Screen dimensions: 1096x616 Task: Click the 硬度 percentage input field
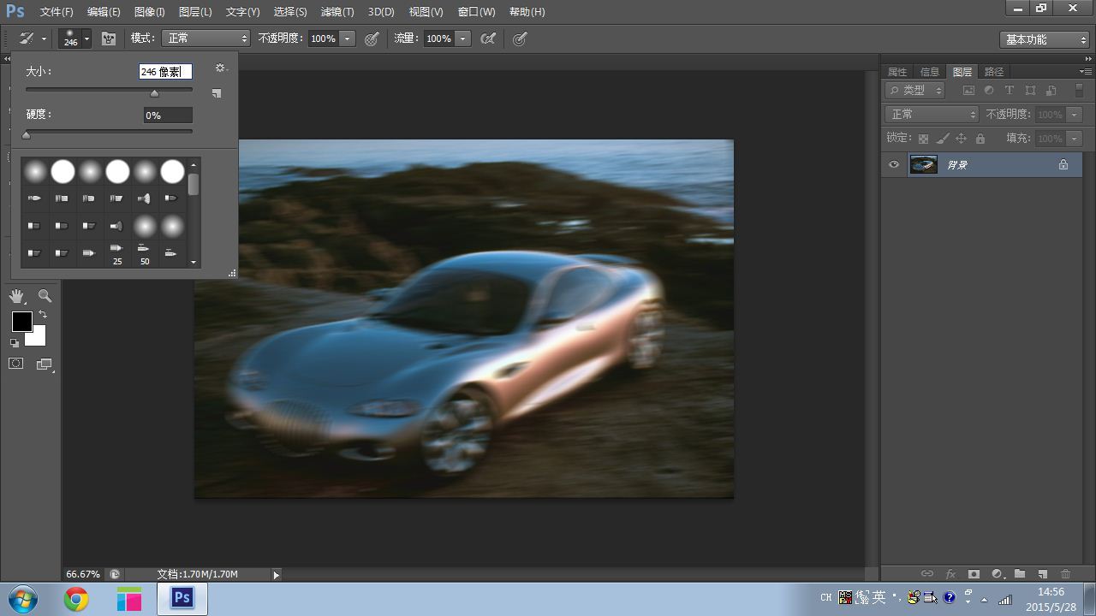click(x=168, y=115)
